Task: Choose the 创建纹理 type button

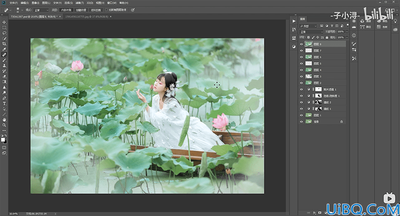Action: point(81,10)
